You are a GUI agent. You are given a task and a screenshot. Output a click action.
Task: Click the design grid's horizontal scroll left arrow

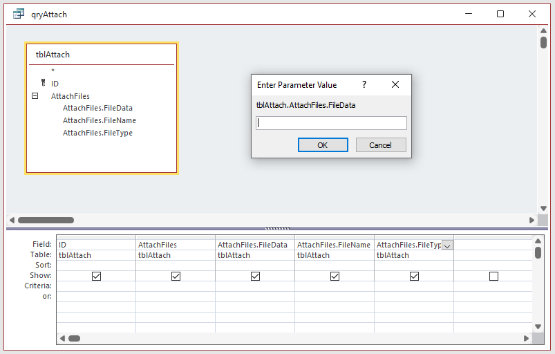[x=62, y=338]
